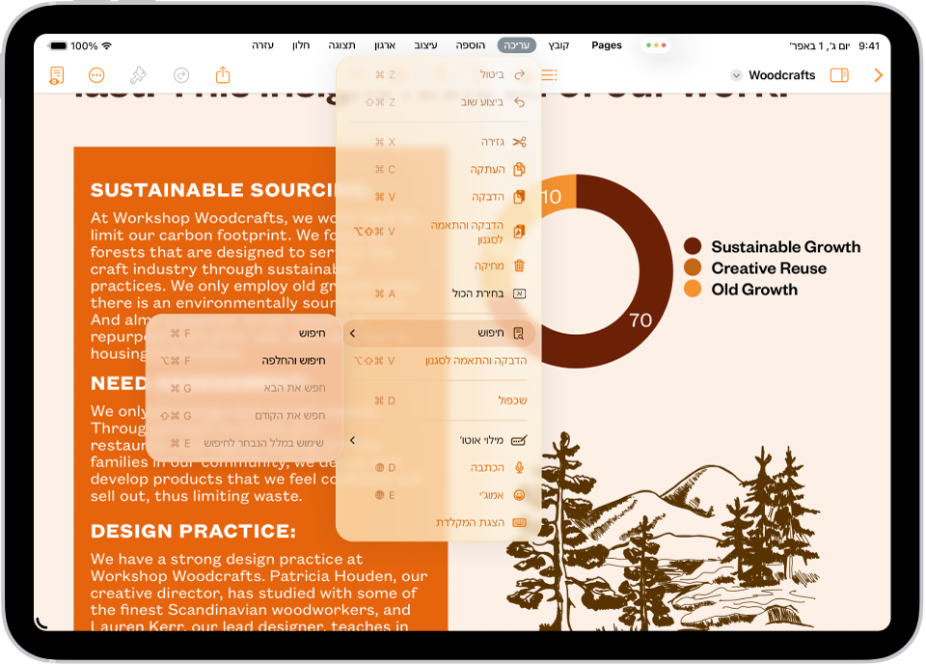Choose הכתבה (Dictation) menu item

coord(438,467)
